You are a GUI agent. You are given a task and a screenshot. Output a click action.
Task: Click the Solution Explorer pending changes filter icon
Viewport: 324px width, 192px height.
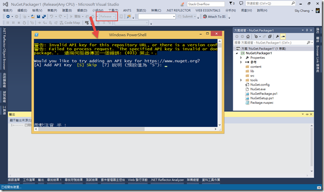[257, 37]
